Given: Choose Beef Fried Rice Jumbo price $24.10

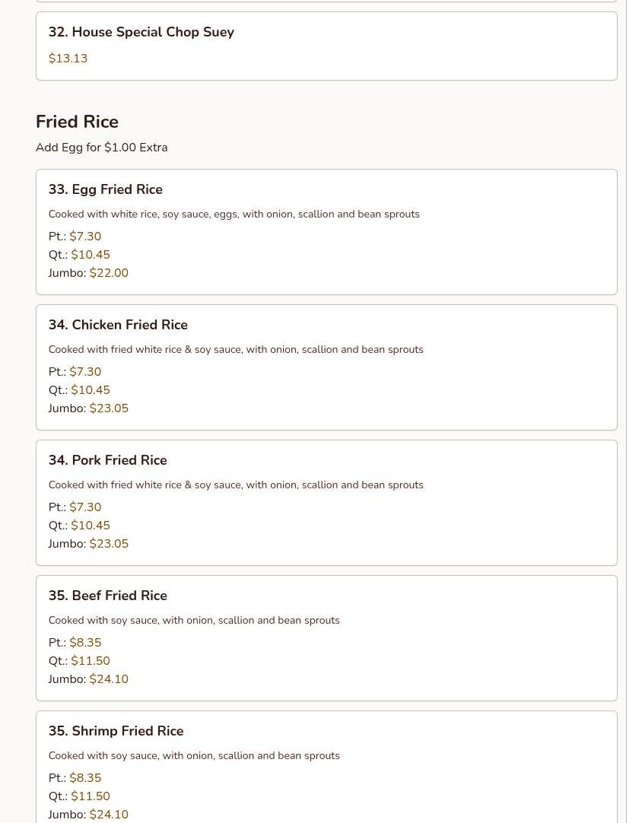Looking at the screenshot, I should click(x=109, y=679).
